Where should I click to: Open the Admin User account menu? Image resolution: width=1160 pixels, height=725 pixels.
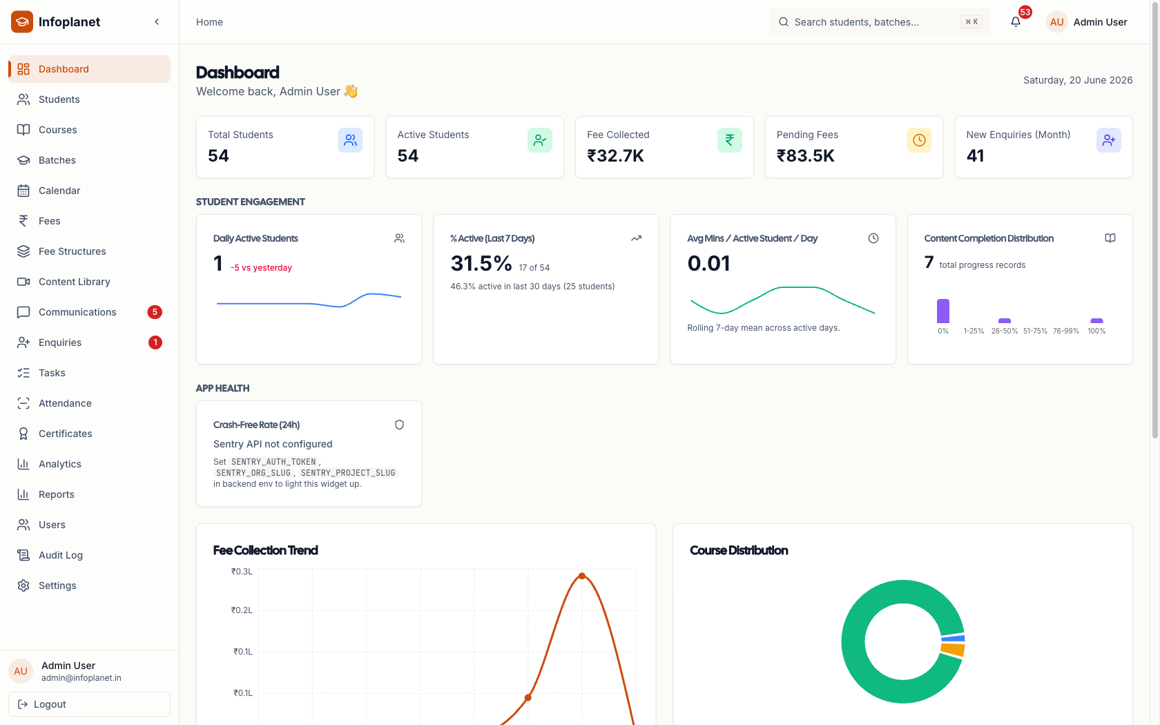1087,22
